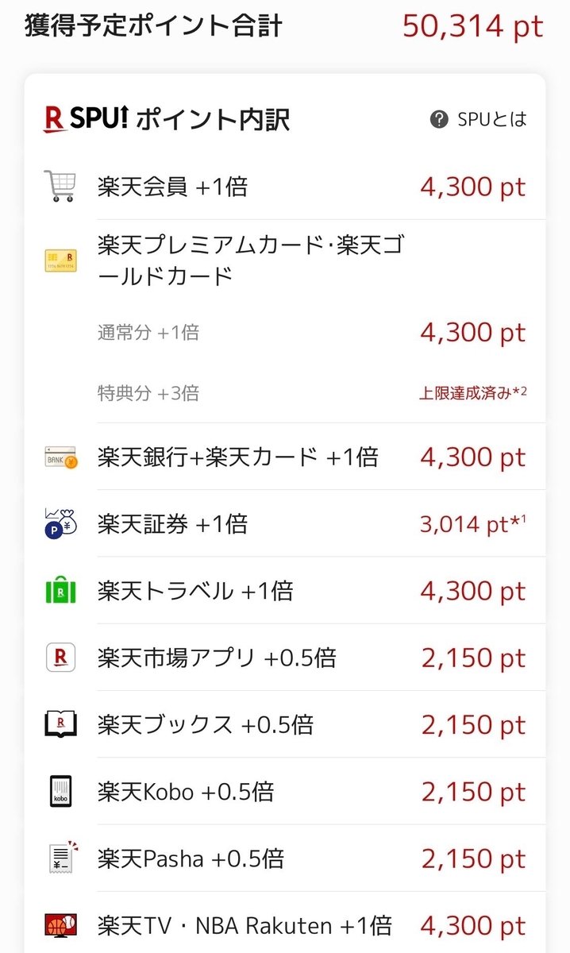Select the 楽天Pasha receipt icon
Viewport: 570px width, 953px height.
60,858
